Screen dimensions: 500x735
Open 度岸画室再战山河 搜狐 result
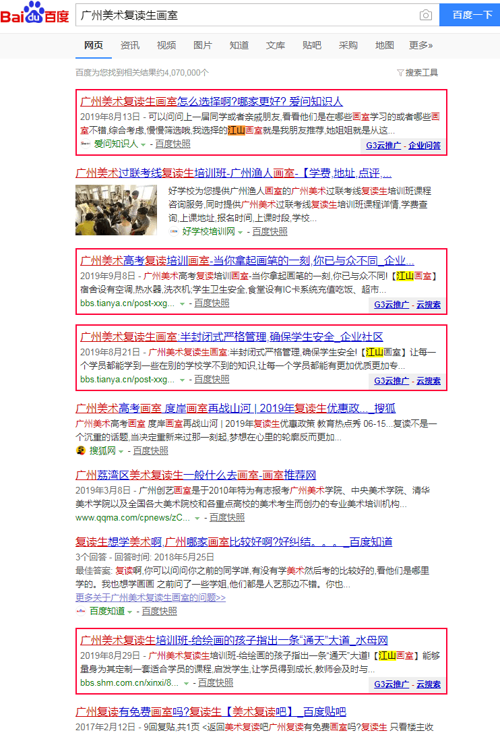(x=236, y=408)
